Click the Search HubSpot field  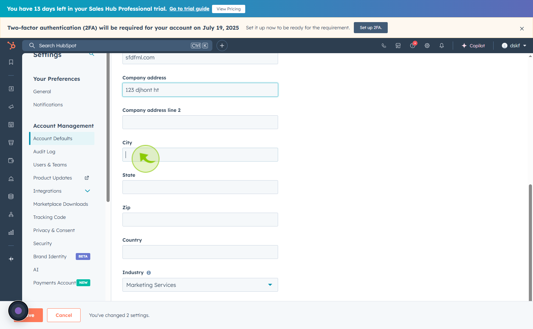(x=117, y=46)
